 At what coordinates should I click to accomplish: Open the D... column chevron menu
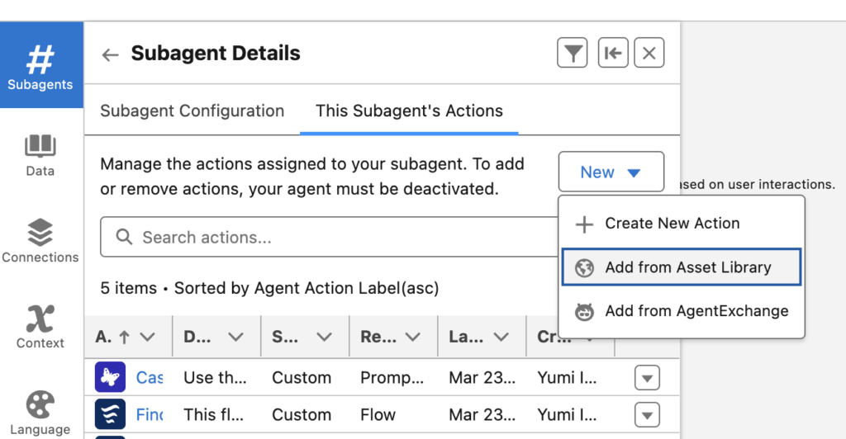(x=235, y=338)
